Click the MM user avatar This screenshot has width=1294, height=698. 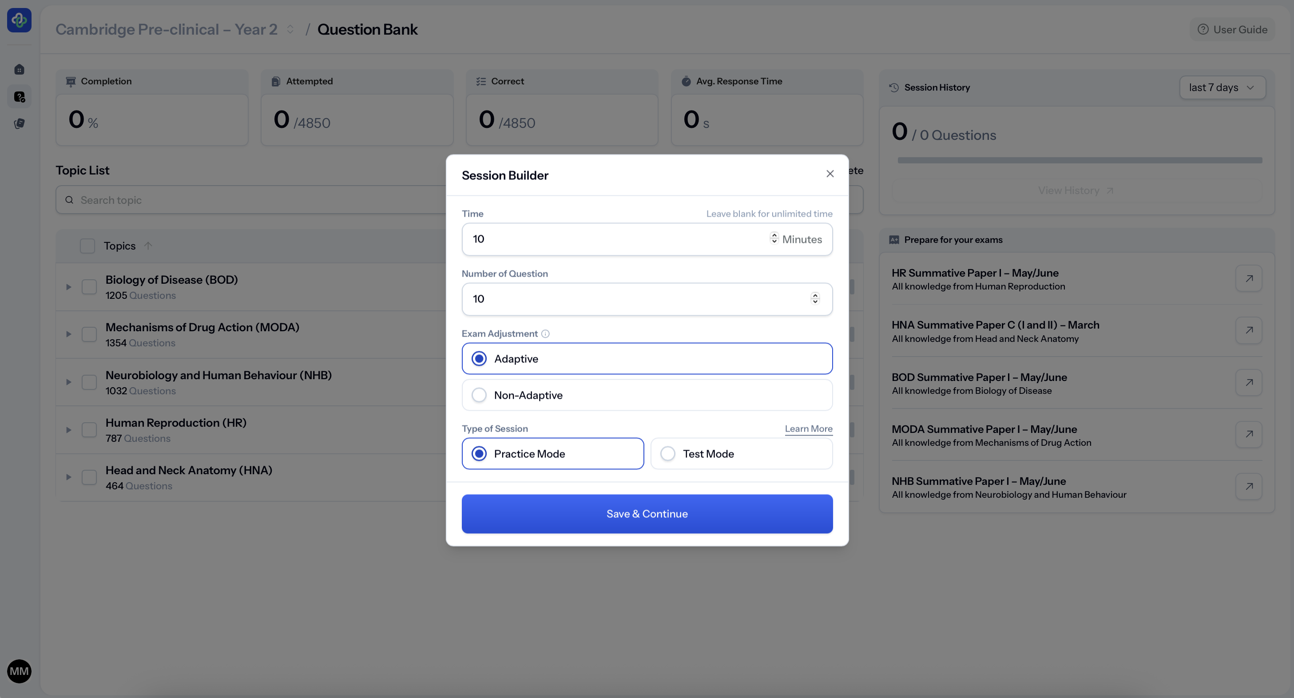[19, 671]
